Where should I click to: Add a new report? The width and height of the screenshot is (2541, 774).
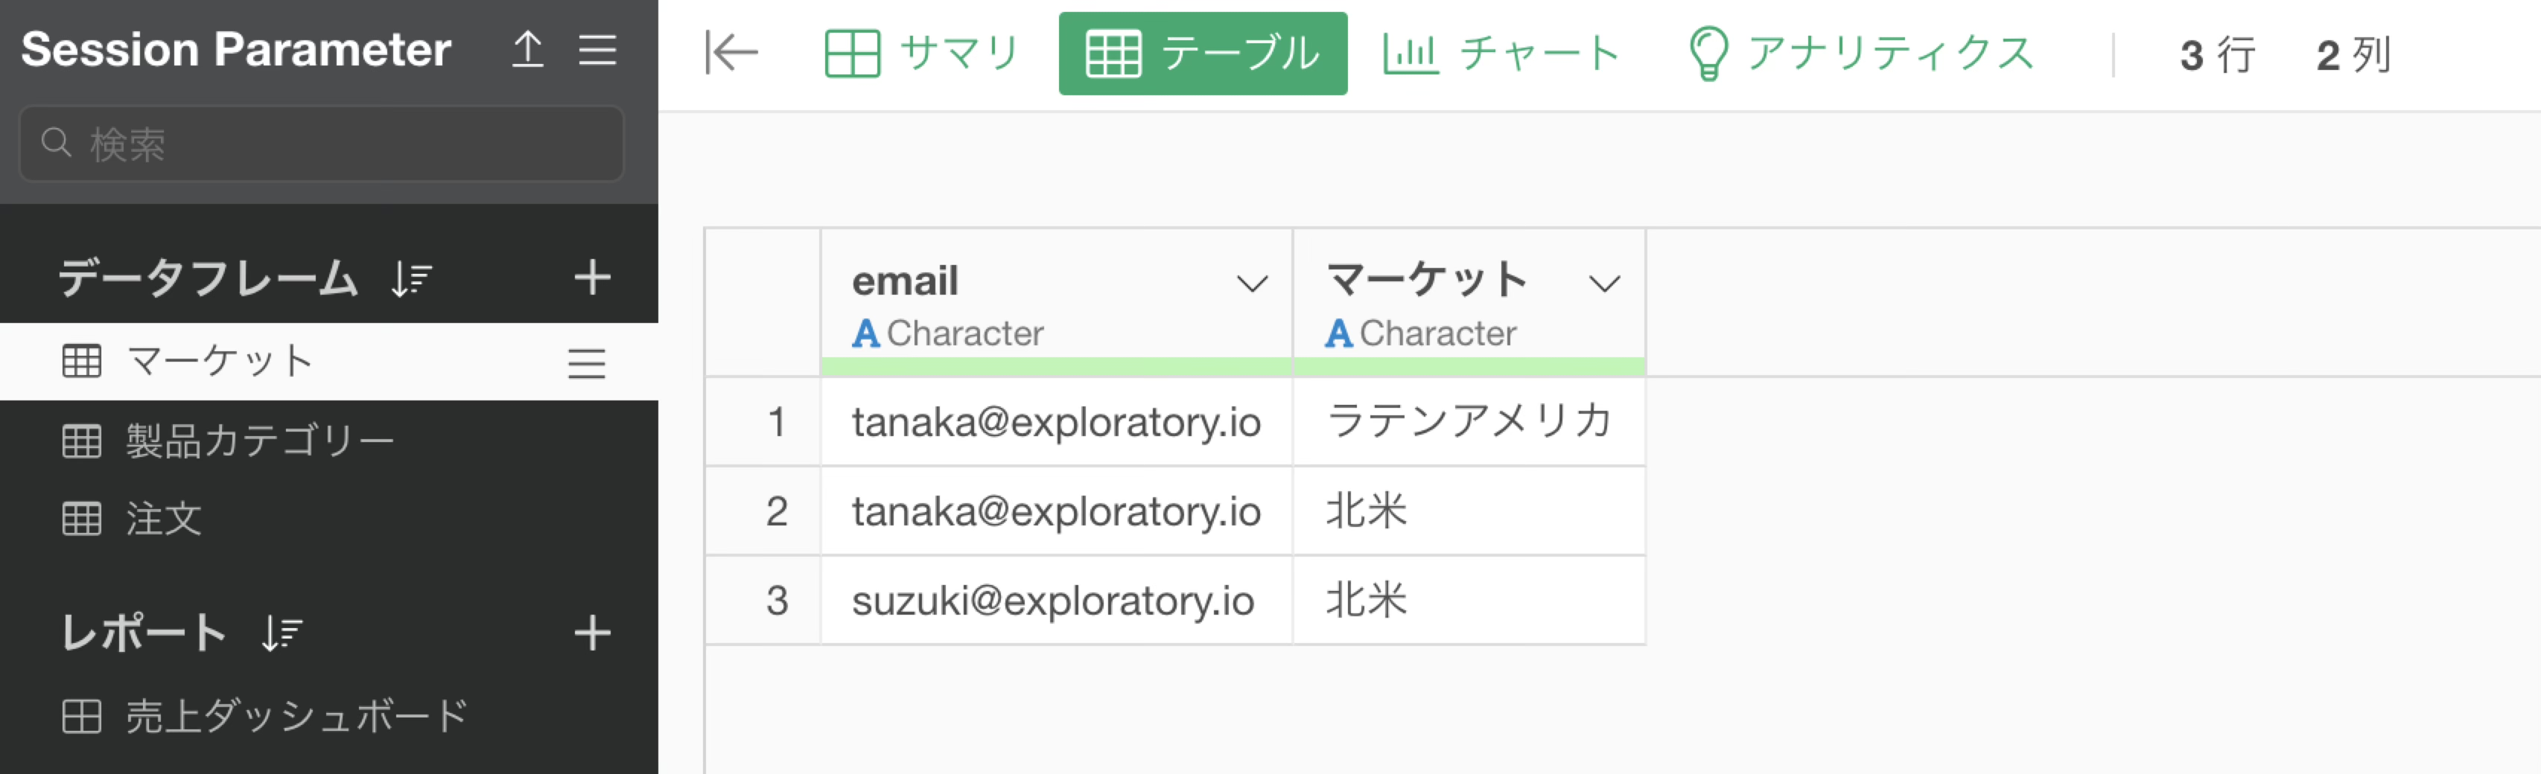pos(592,632)
